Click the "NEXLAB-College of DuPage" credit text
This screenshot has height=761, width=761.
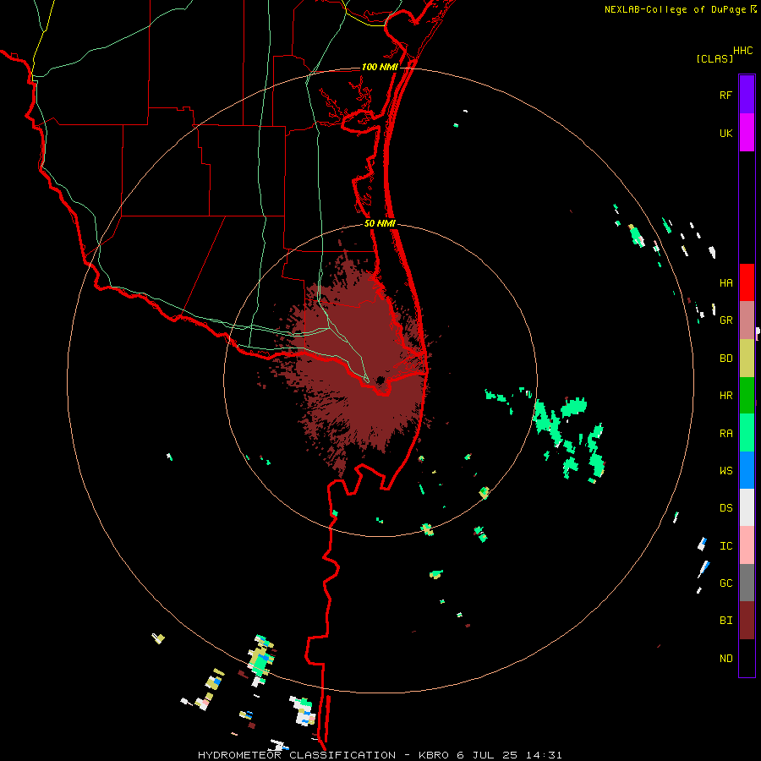point(675,9)
